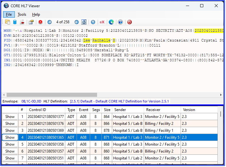Viewport: 226px width, 167px height.
Task: Click the red X circle toolbar icon
Action: [x=40, y=22]
